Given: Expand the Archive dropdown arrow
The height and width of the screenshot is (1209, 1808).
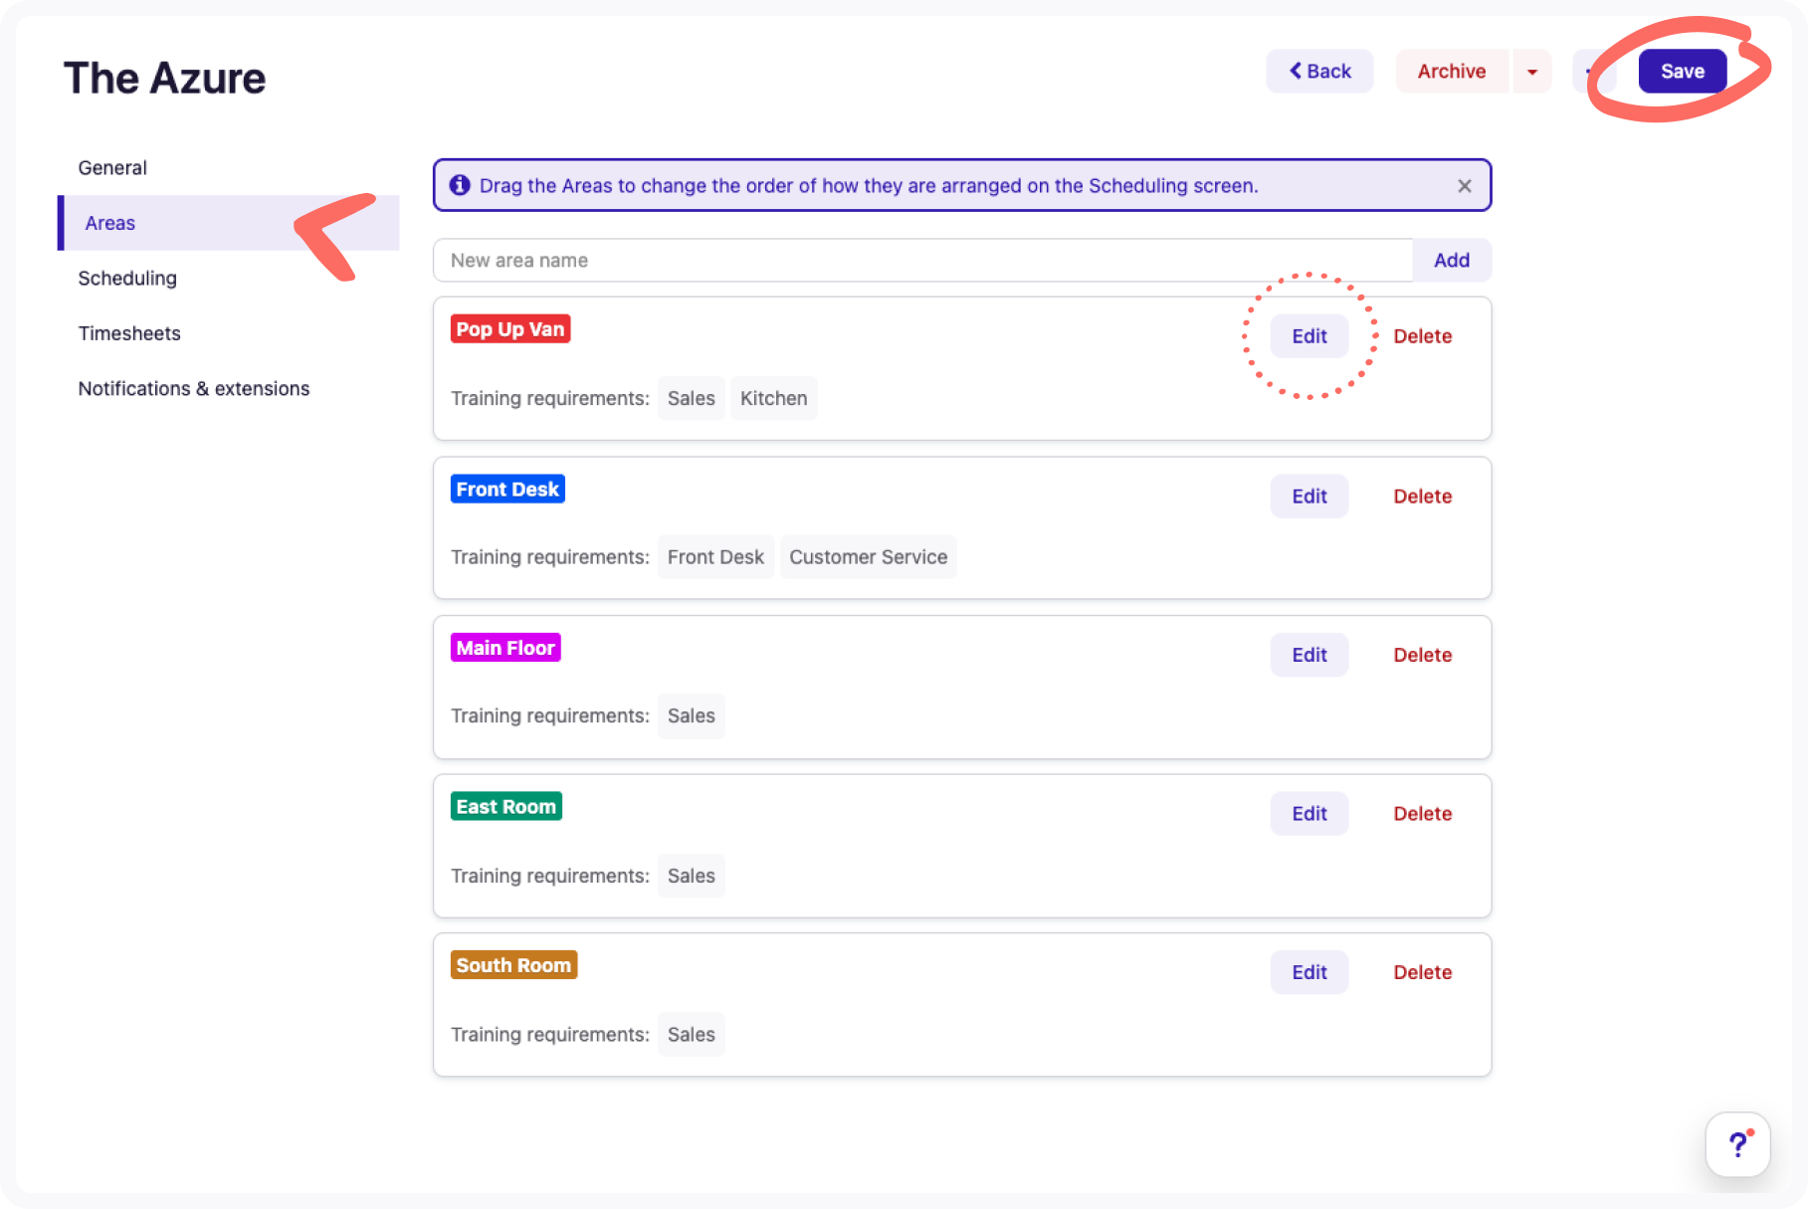Looking at the screenshot, I should pos(1532,72).
